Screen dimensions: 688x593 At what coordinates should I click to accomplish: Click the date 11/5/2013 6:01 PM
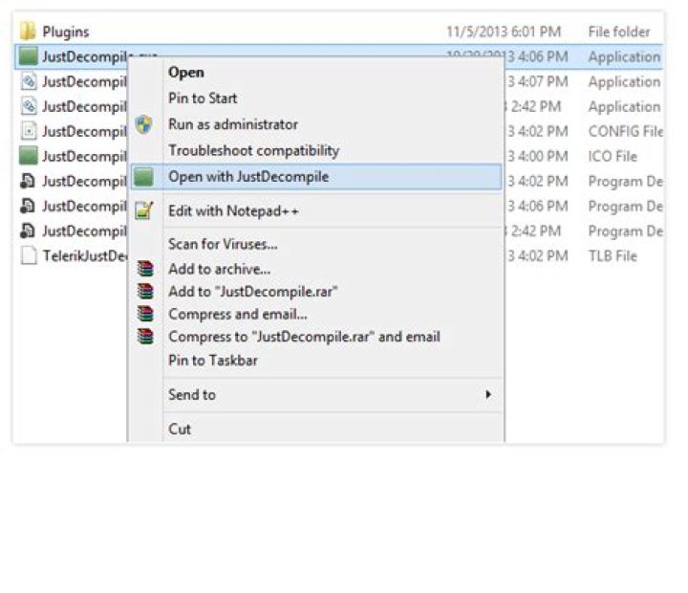504,32
